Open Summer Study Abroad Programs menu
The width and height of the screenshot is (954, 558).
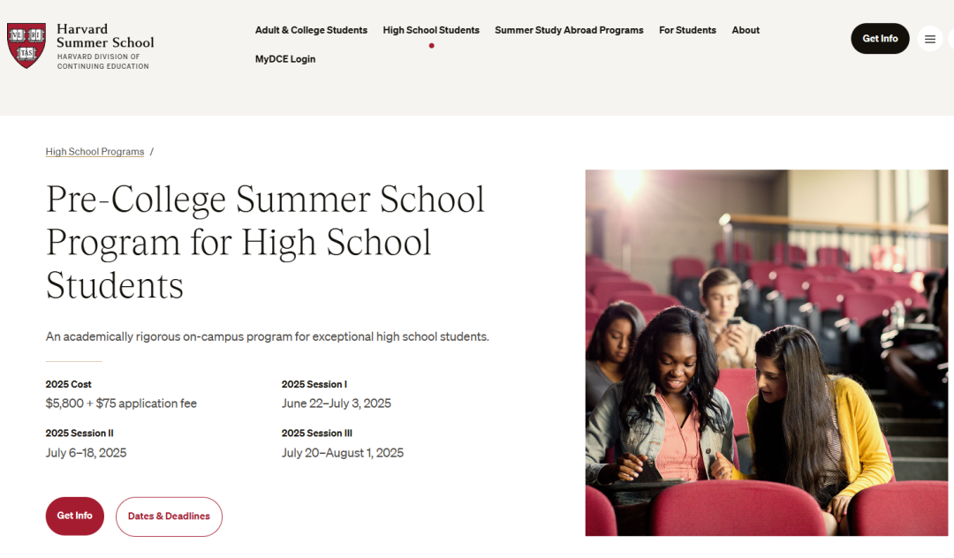[x=569, y=30]
